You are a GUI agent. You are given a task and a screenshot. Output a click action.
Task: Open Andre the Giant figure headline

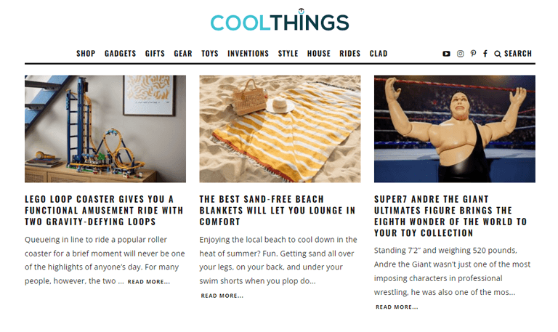click(450, 216)
